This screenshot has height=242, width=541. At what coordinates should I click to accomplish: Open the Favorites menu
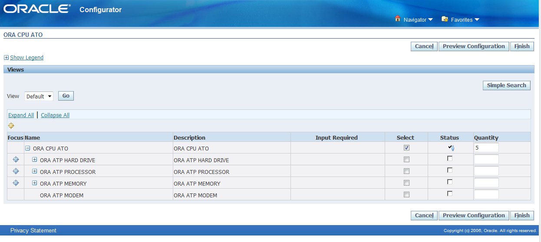tap(465, 20)
